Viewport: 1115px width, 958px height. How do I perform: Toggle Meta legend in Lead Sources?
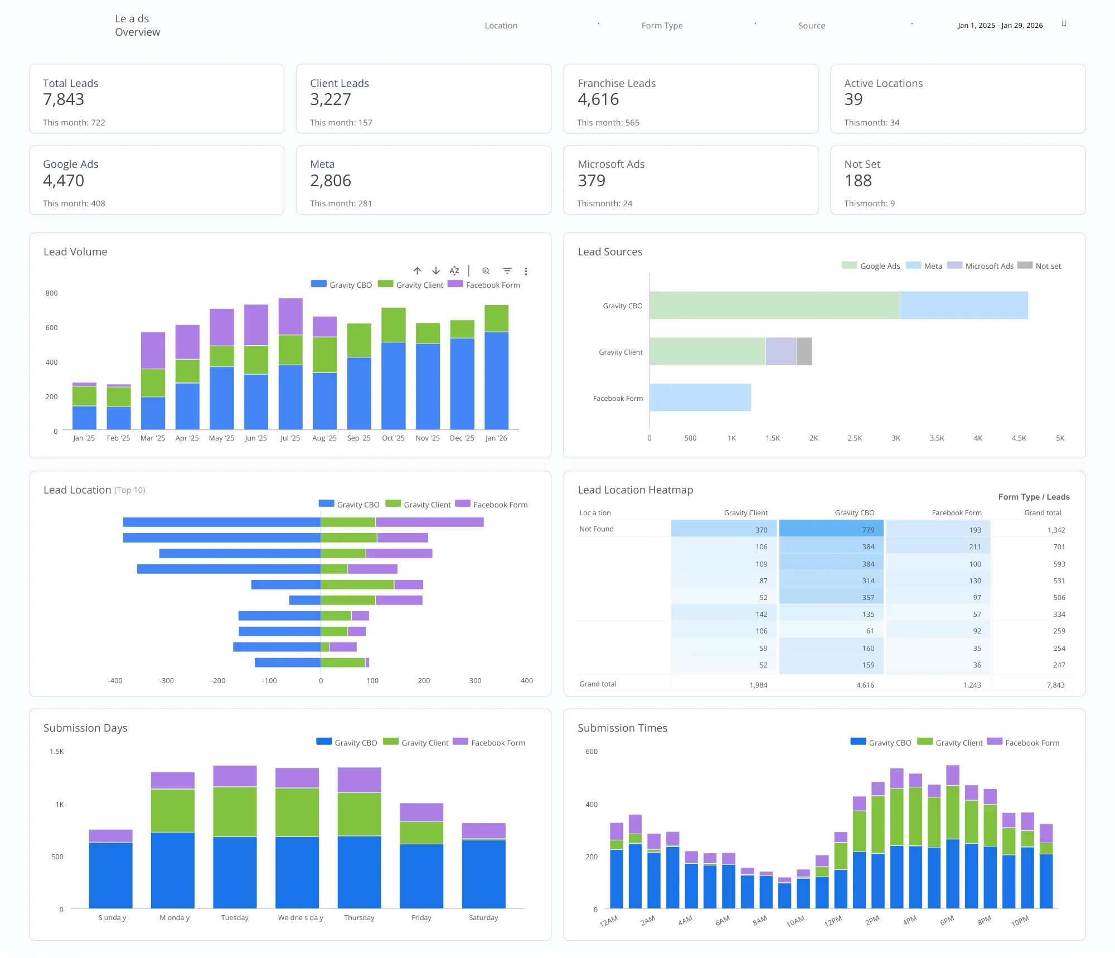click(924, 266)
